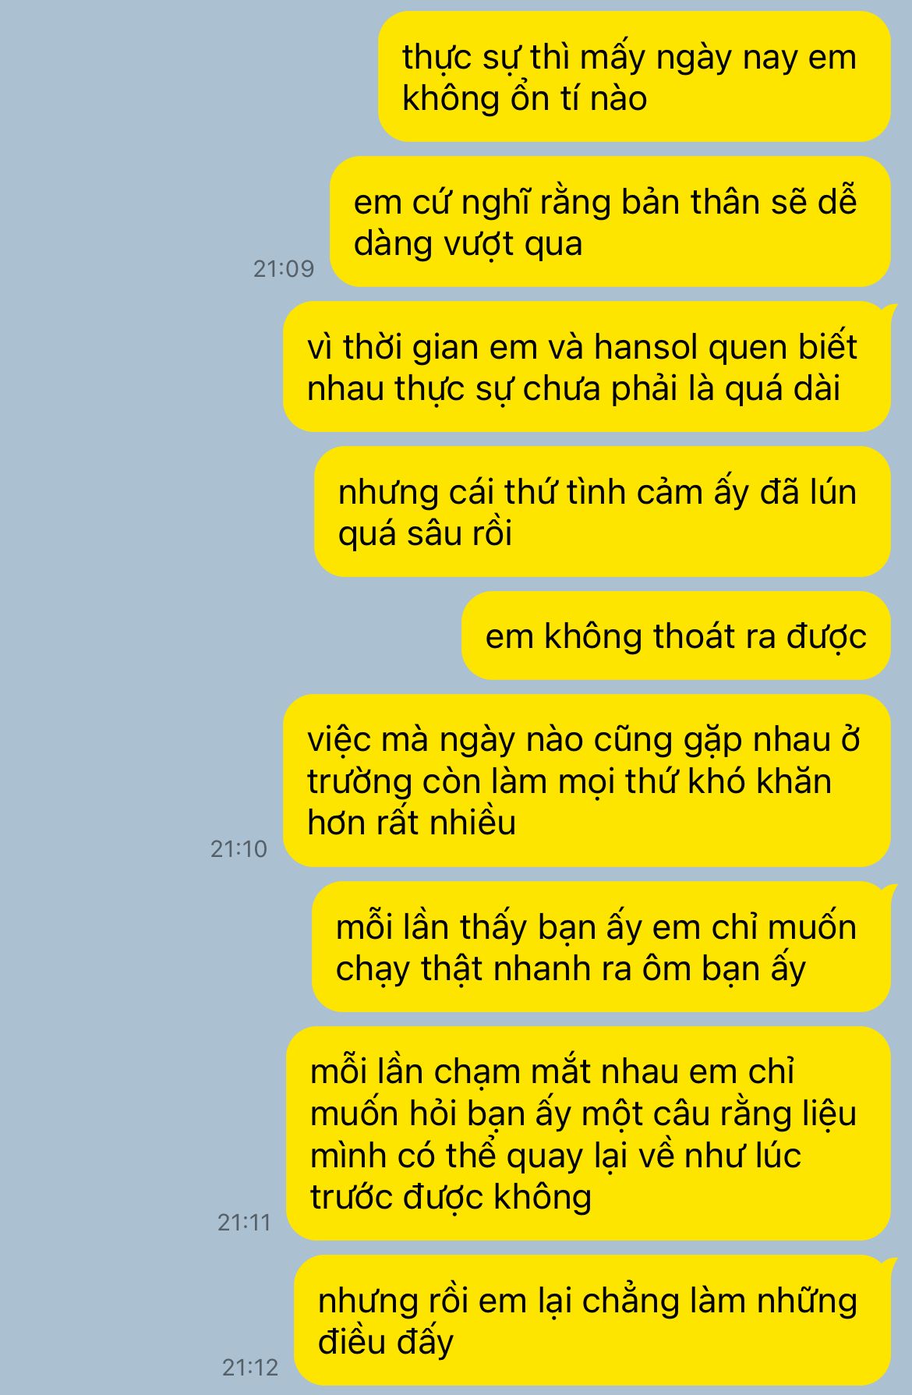Click the 21:10 timestamp
Screen dimensions: 912x1395
239,848
